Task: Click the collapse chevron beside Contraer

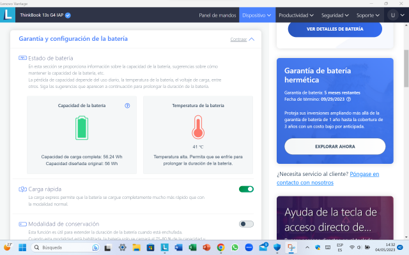Action: click(251, 40)
